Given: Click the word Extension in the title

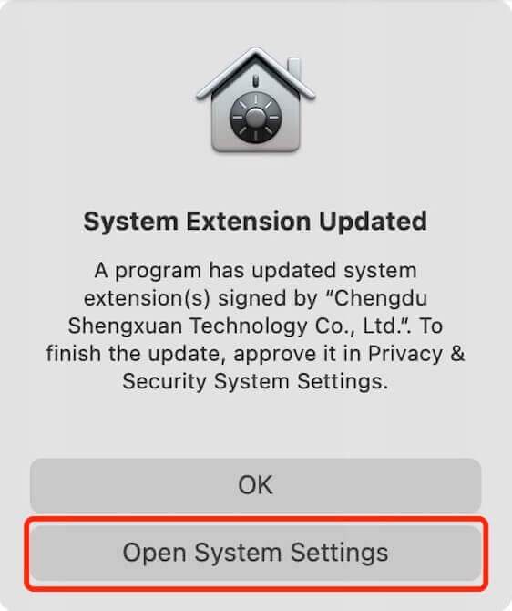Looking at the screenshot, I should click(249, 221).
